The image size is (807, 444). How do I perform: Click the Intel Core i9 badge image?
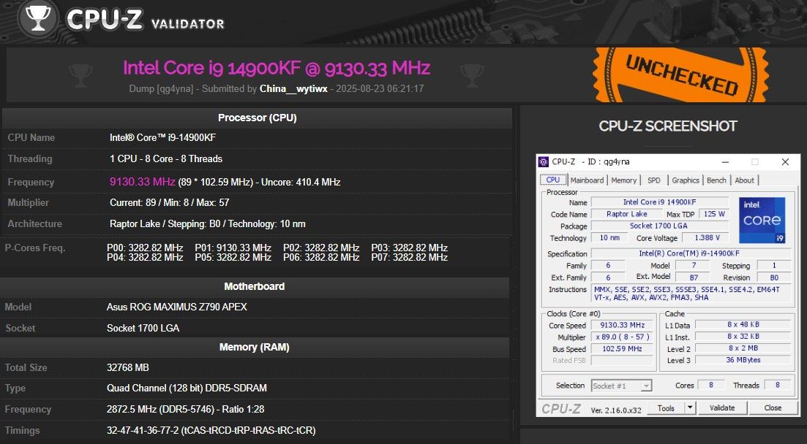pyautogui.click(x=762, y=220)
